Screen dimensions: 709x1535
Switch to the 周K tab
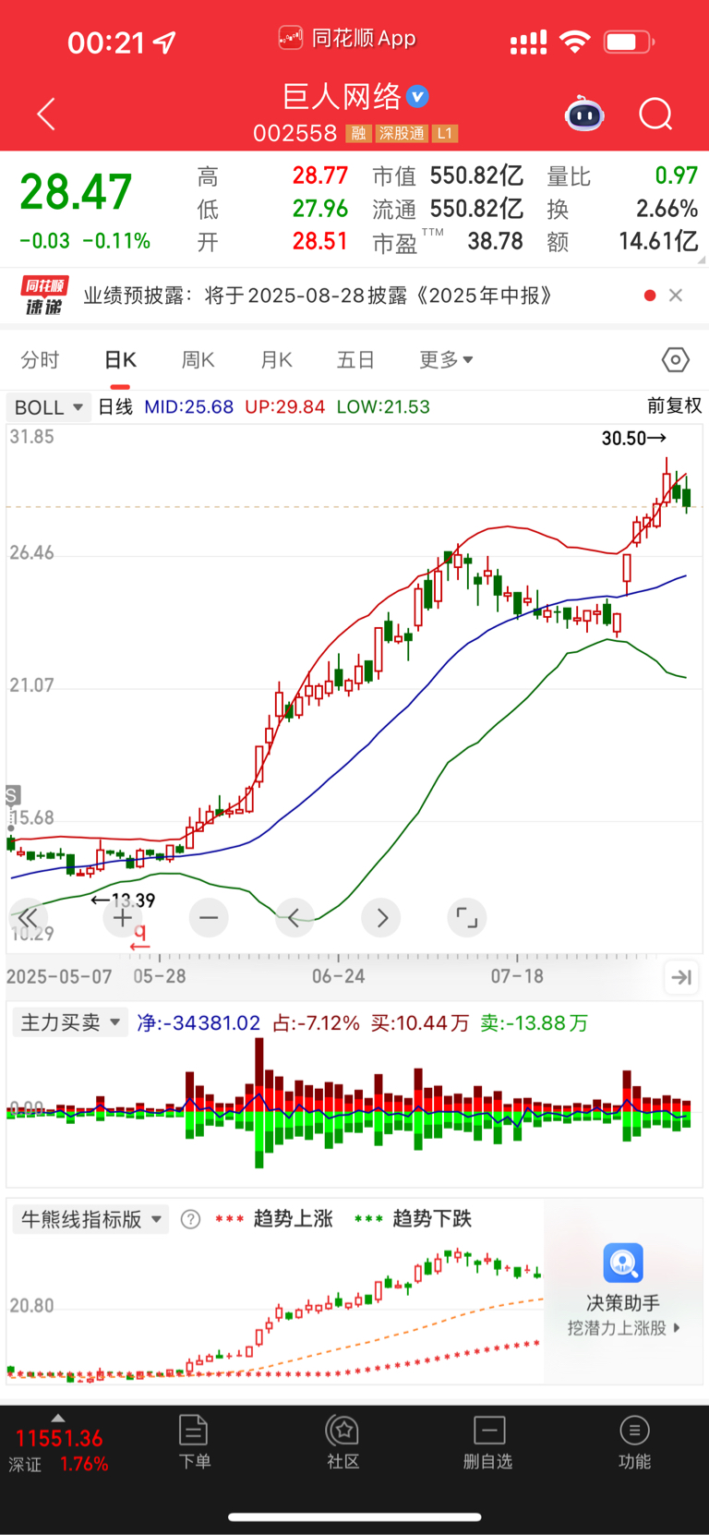pos(198,359)
